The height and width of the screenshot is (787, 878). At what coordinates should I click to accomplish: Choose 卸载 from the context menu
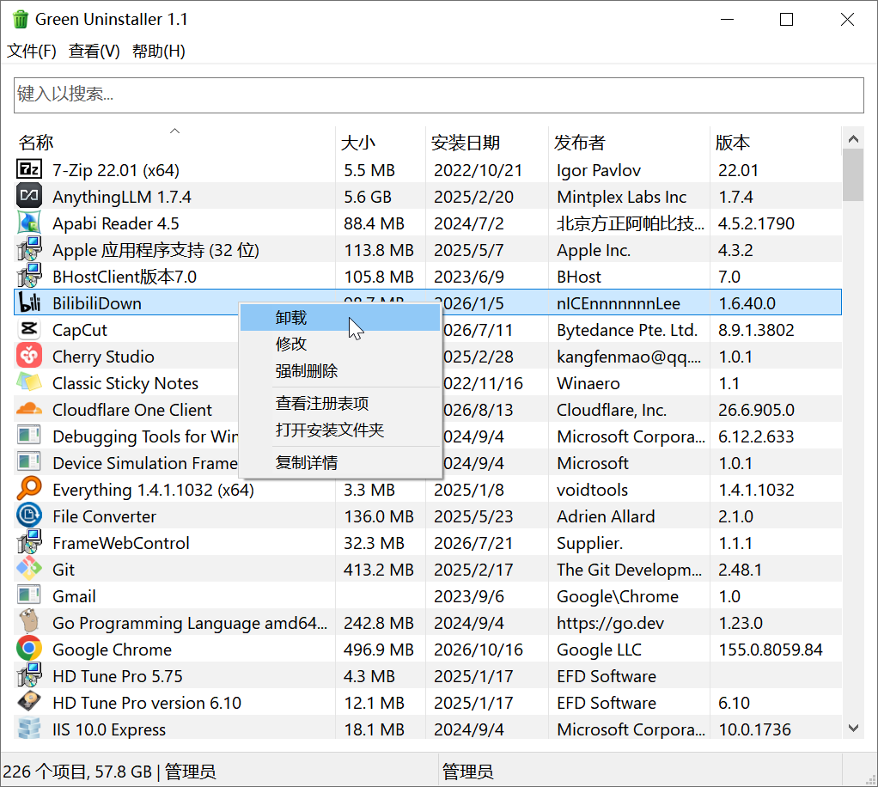[x=340, y=318]
